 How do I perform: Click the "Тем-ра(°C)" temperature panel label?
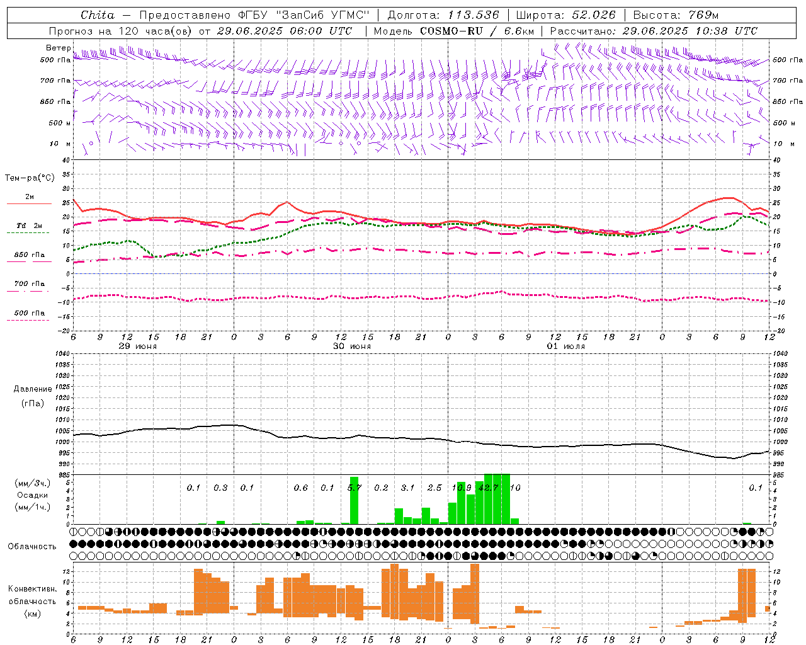click(x=30, y=178)
